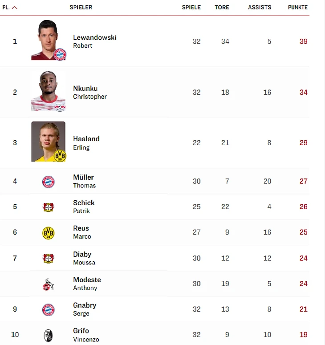Click Leverkusen logo next to Schick
325x345 pixels.
pos(48,207)
